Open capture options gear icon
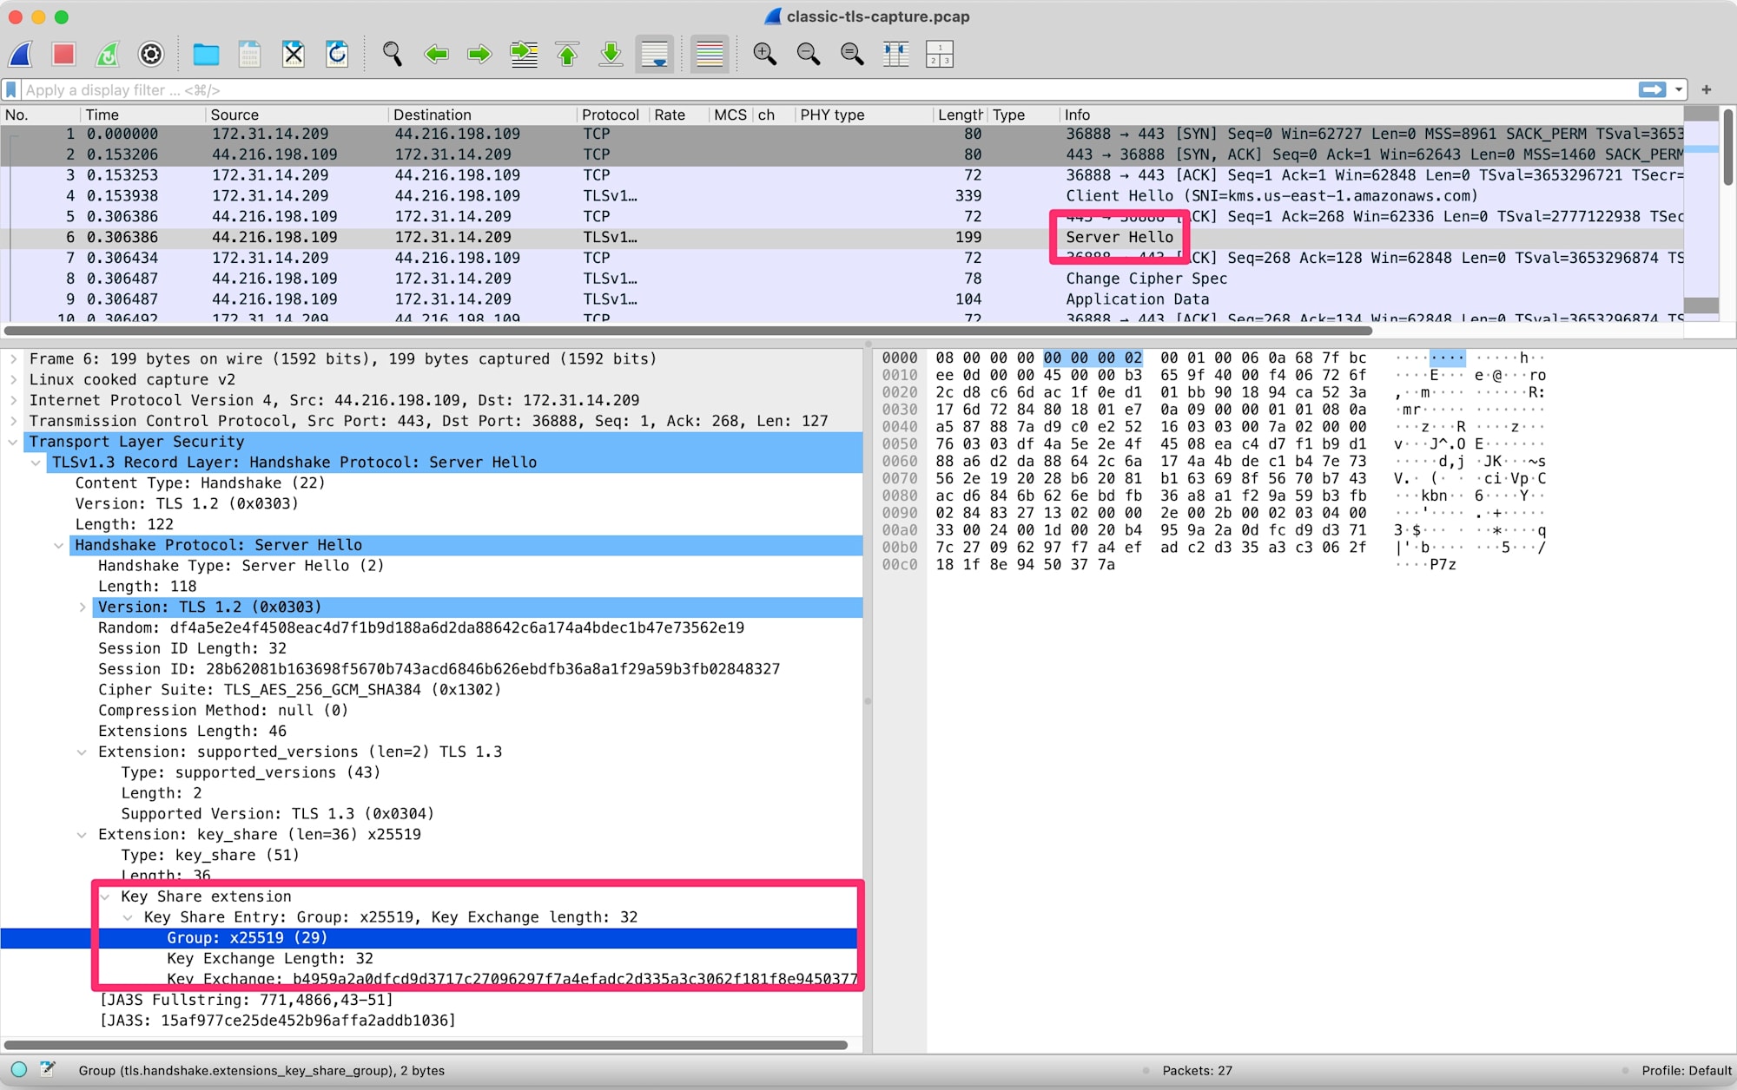 151,55
